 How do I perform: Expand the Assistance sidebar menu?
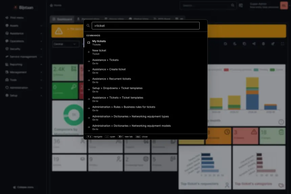click(23, 34)
